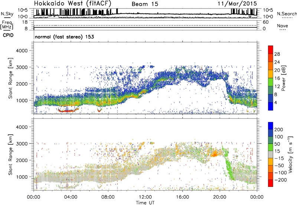Click the 'Hokkaido West (fitACF)' title
297x205 pixels.
[72, 4]
